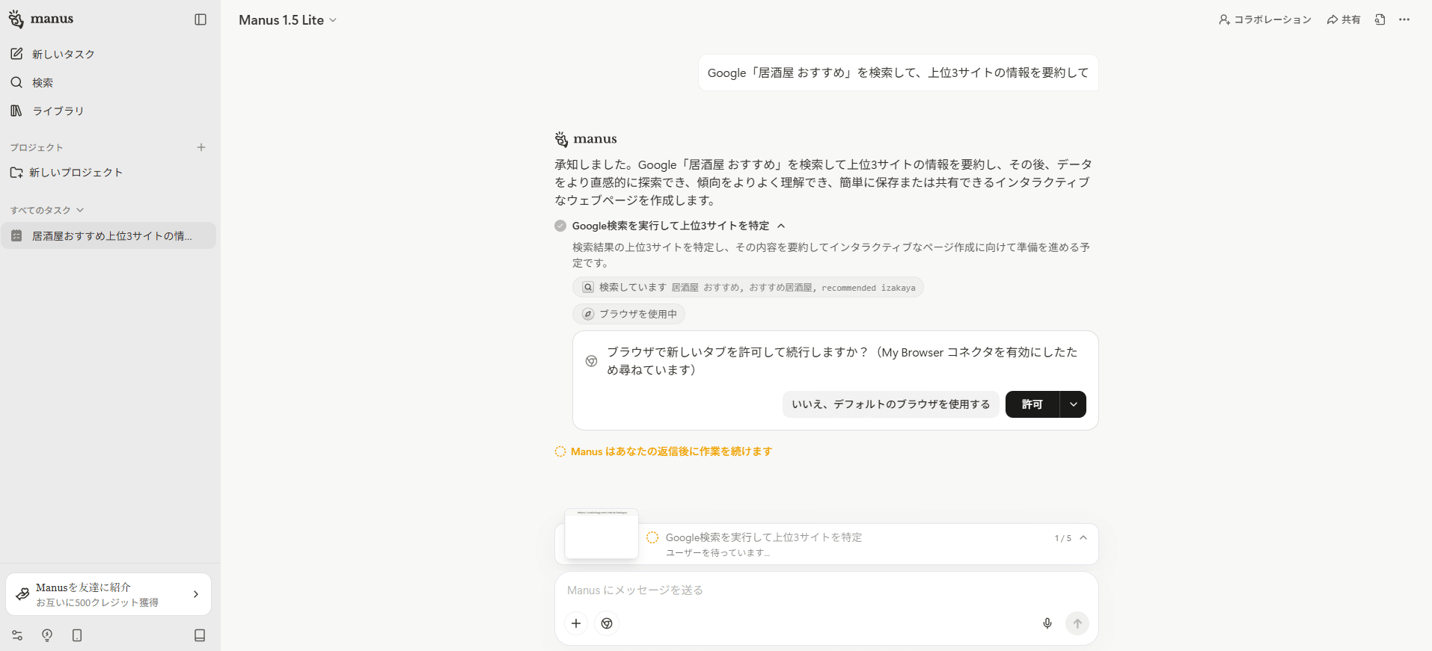1432x651 pixels.
Task: Toggle the sidebar collapse icon
Action: (x=201, y=19)
